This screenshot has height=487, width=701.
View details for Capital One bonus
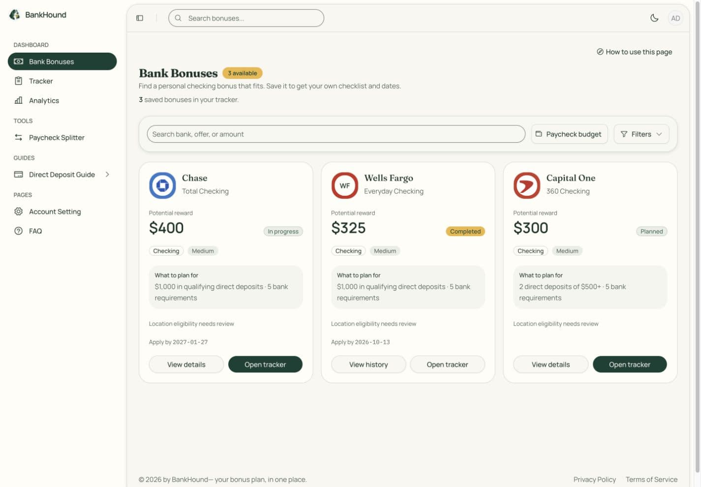tap(551, 365)
